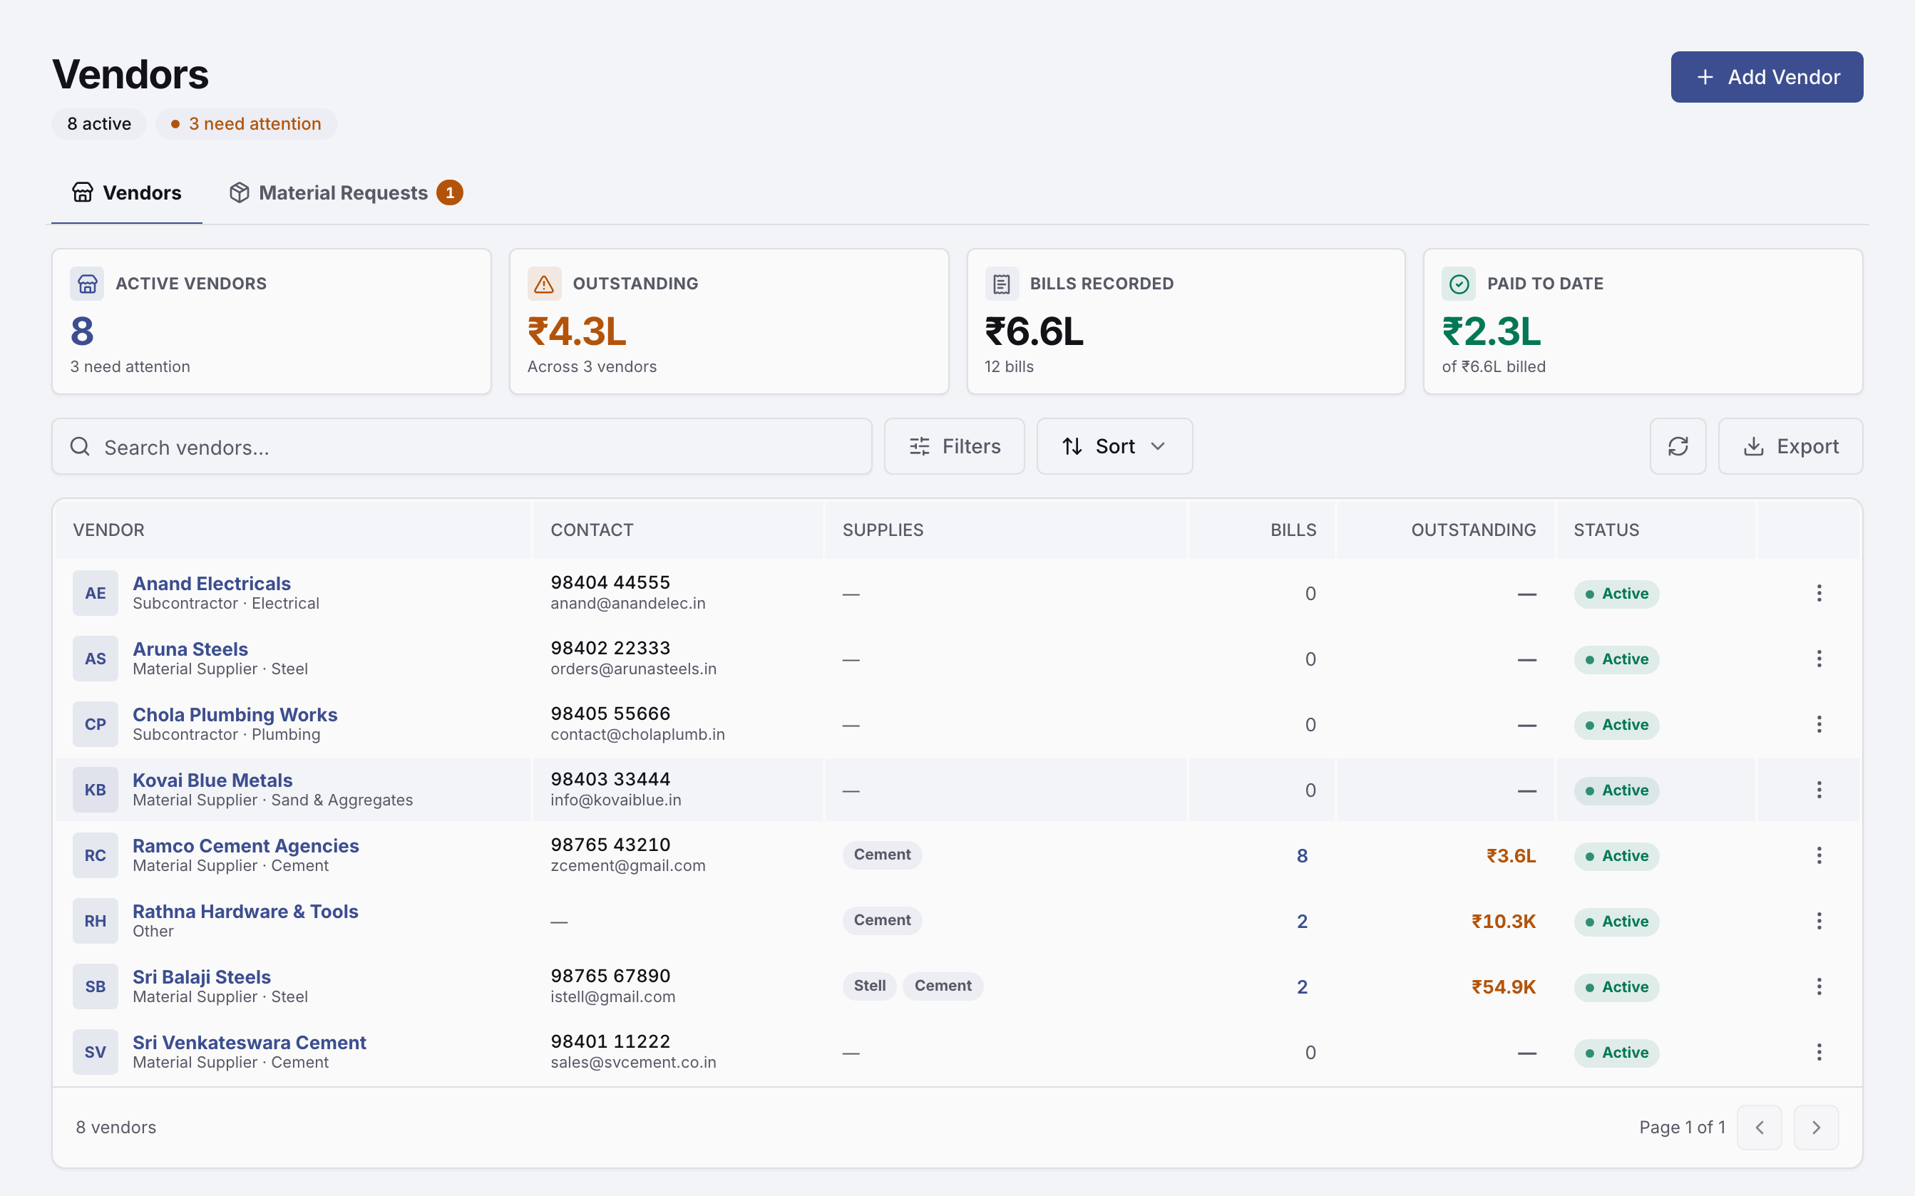Click the AE avatar badge
This screenshot has width=1915, height=1196.
tap(95, 593)
